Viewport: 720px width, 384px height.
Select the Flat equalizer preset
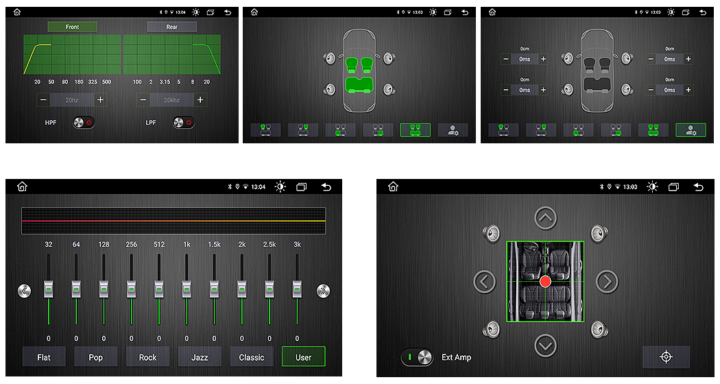tap(44, 357)
